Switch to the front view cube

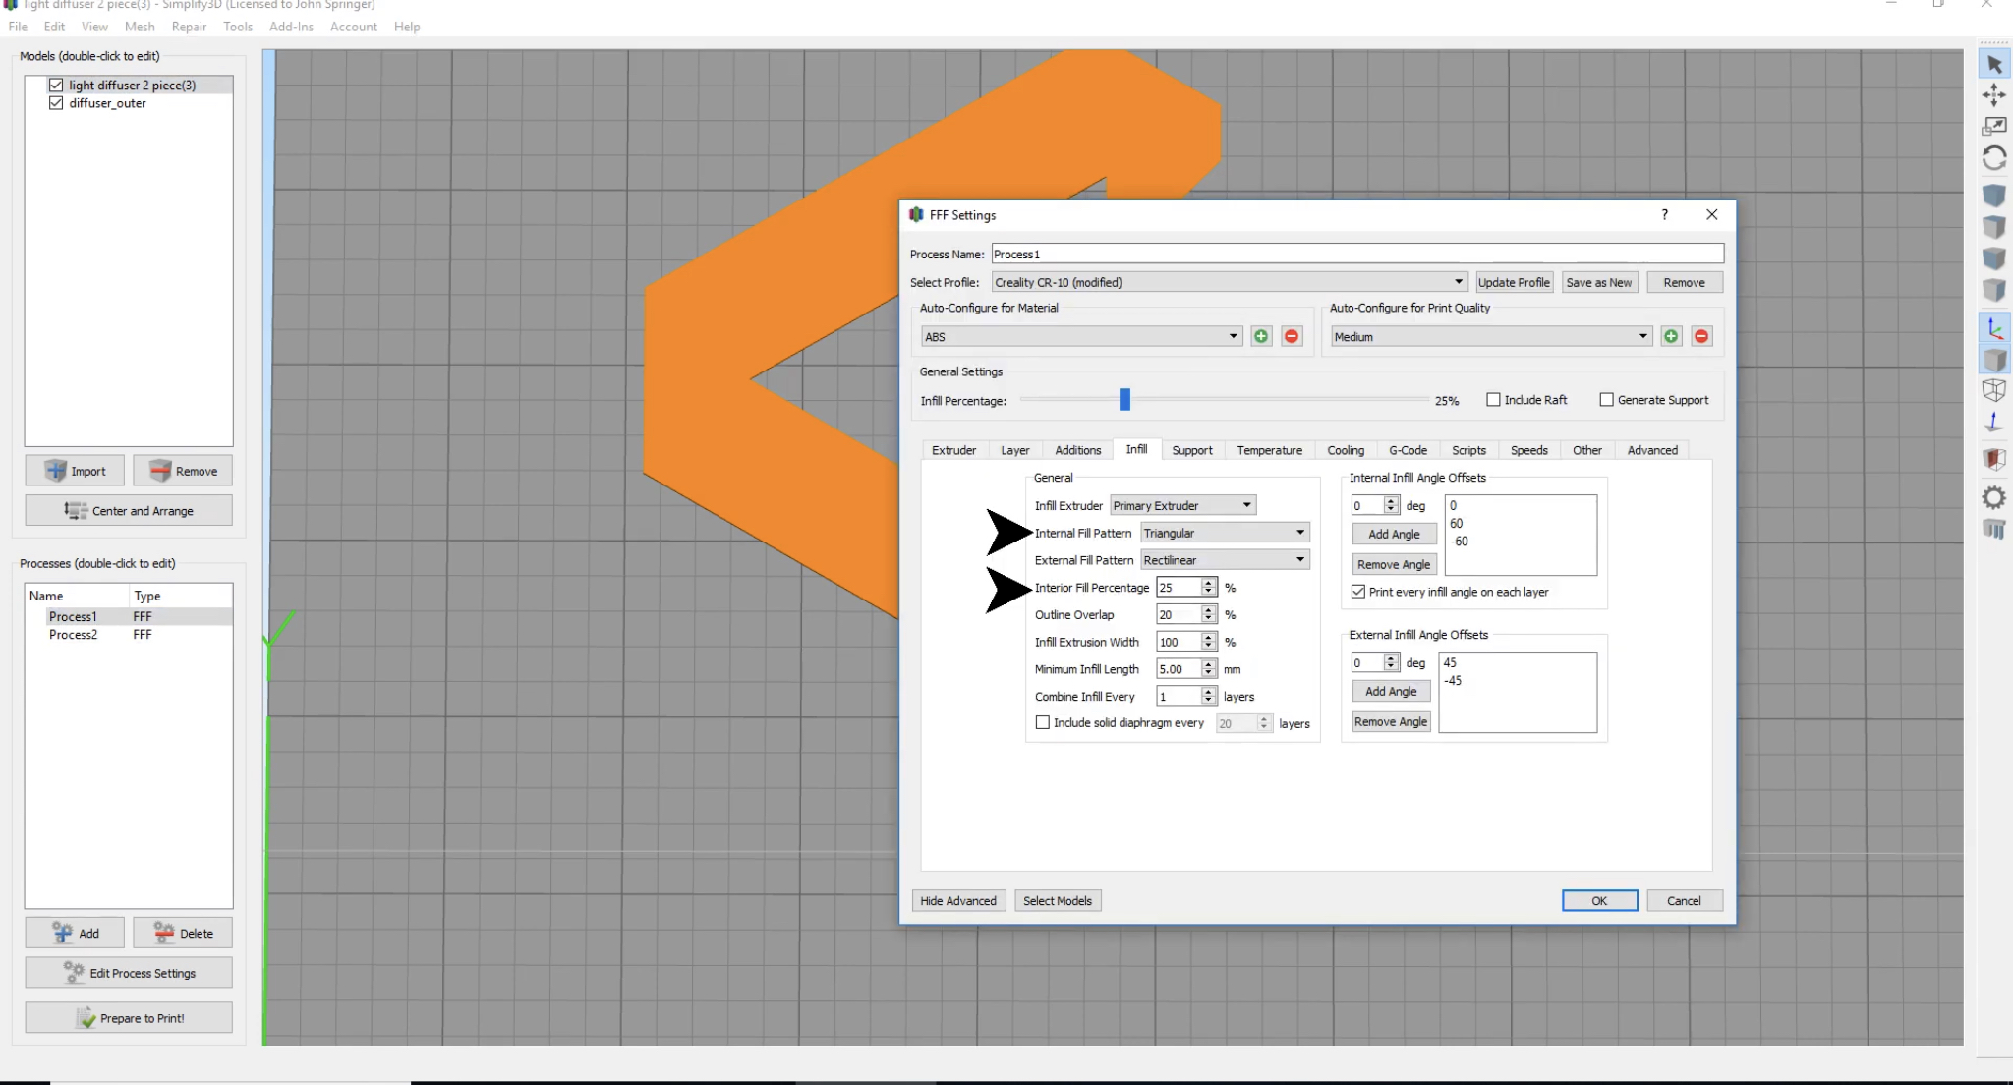coord(1993,258)
